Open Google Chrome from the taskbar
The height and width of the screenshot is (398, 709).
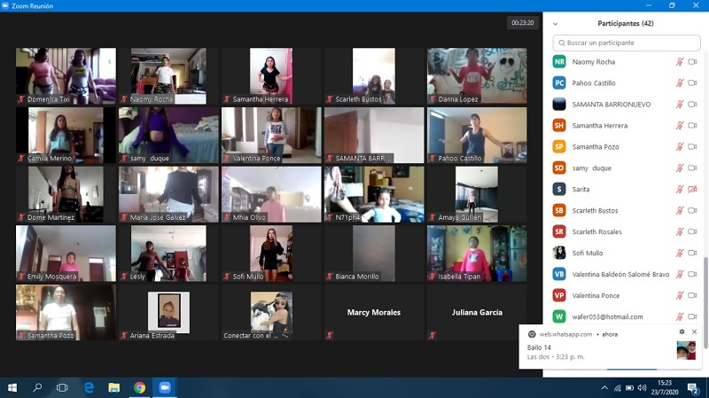pos(139,387)
